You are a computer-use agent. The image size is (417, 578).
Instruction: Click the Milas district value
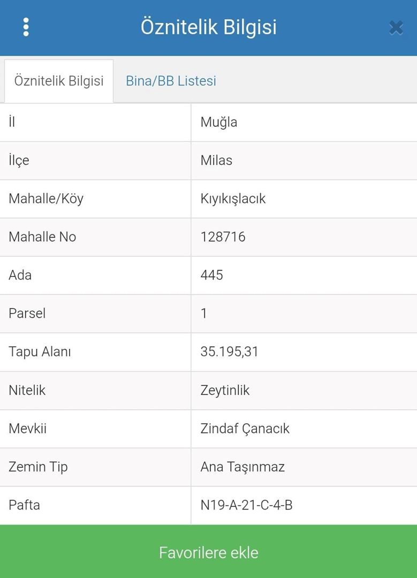pyautogui.click(x=216, y=161)
